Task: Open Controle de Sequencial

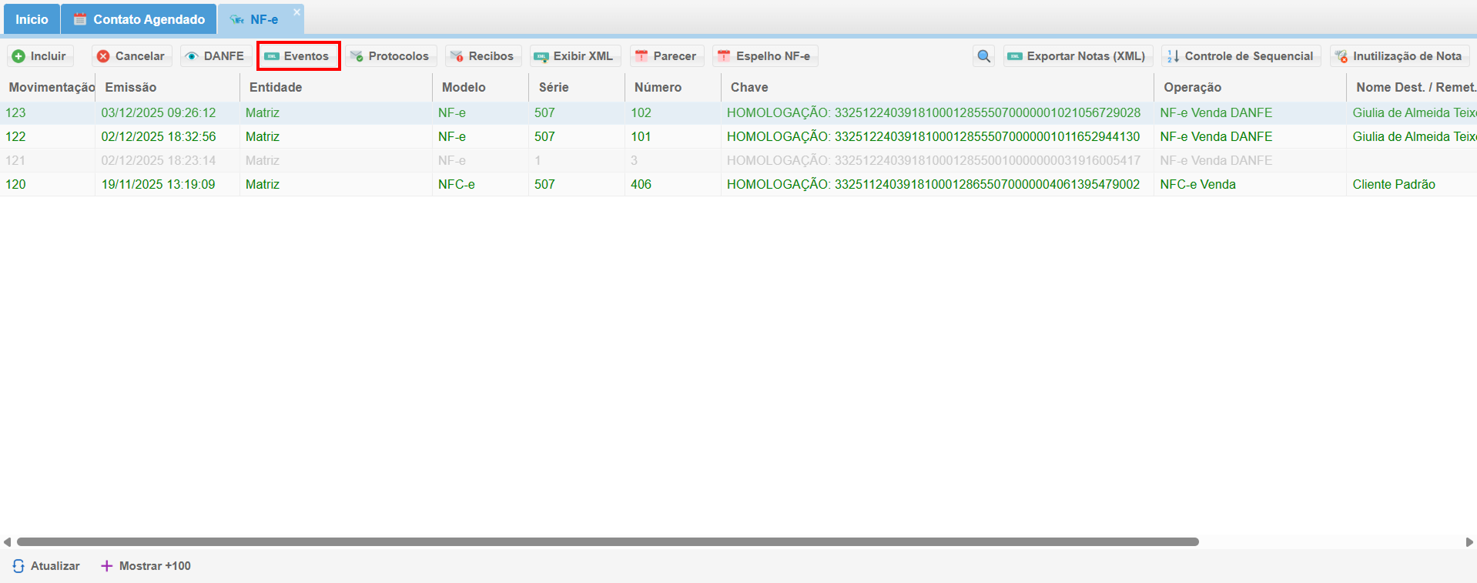Action: [1240, 56]
